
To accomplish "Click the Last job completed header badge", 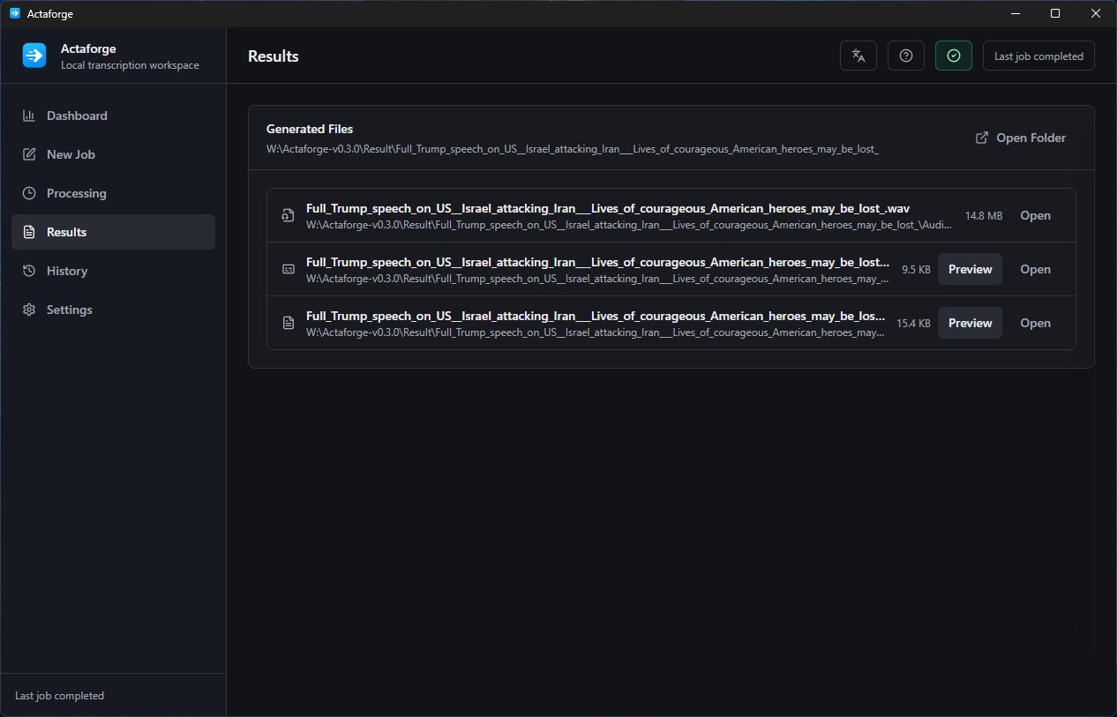I will pyautogui.click(x=1038, y=56).
